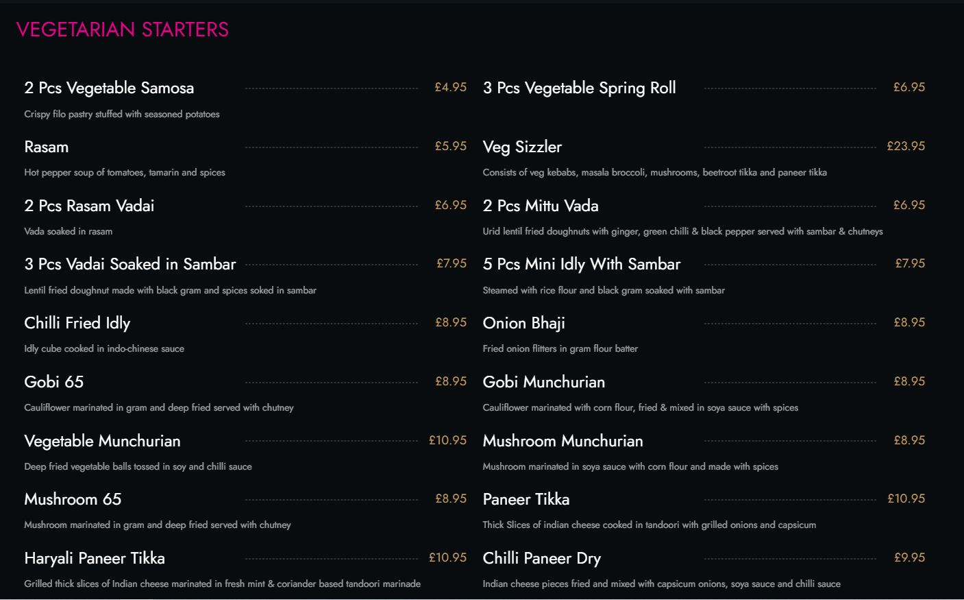Click the 2 Pcs Mittu Vada title
Image resolution: width=964 pixels, height=600 pixels.
pos(541,206)
